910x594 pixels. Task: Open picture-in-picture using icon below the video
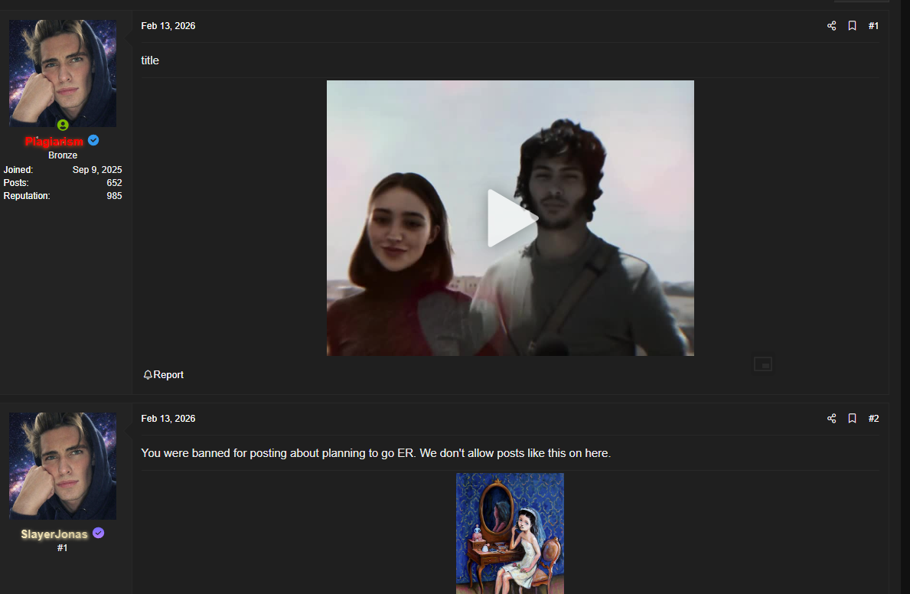point(762,364)
